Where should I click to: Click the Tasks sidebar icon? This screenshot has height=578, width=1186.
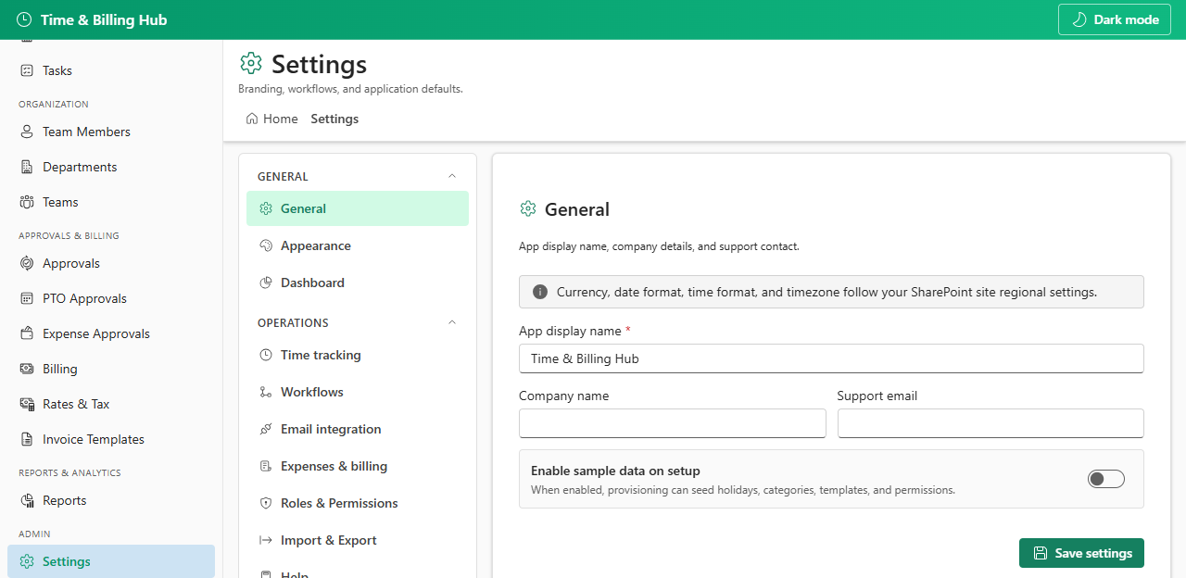point(27,70)
